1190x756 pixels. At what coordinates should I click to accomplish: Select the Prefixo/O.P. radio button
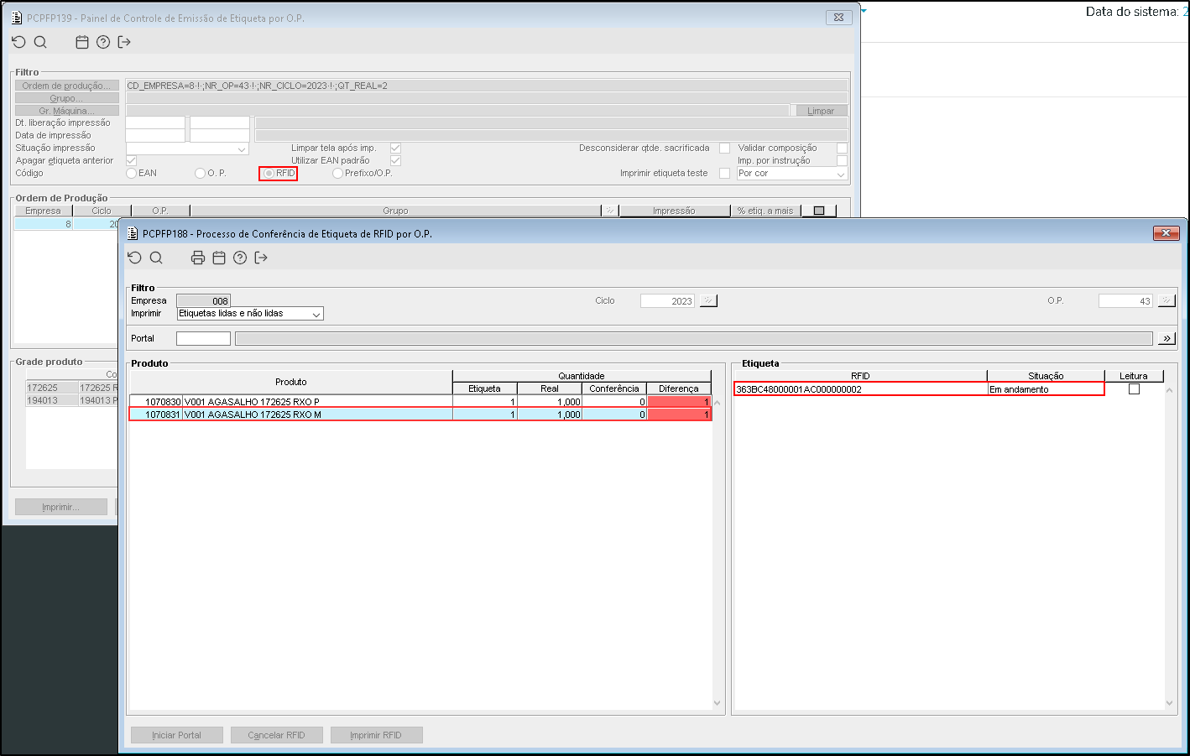pos(337,173)
